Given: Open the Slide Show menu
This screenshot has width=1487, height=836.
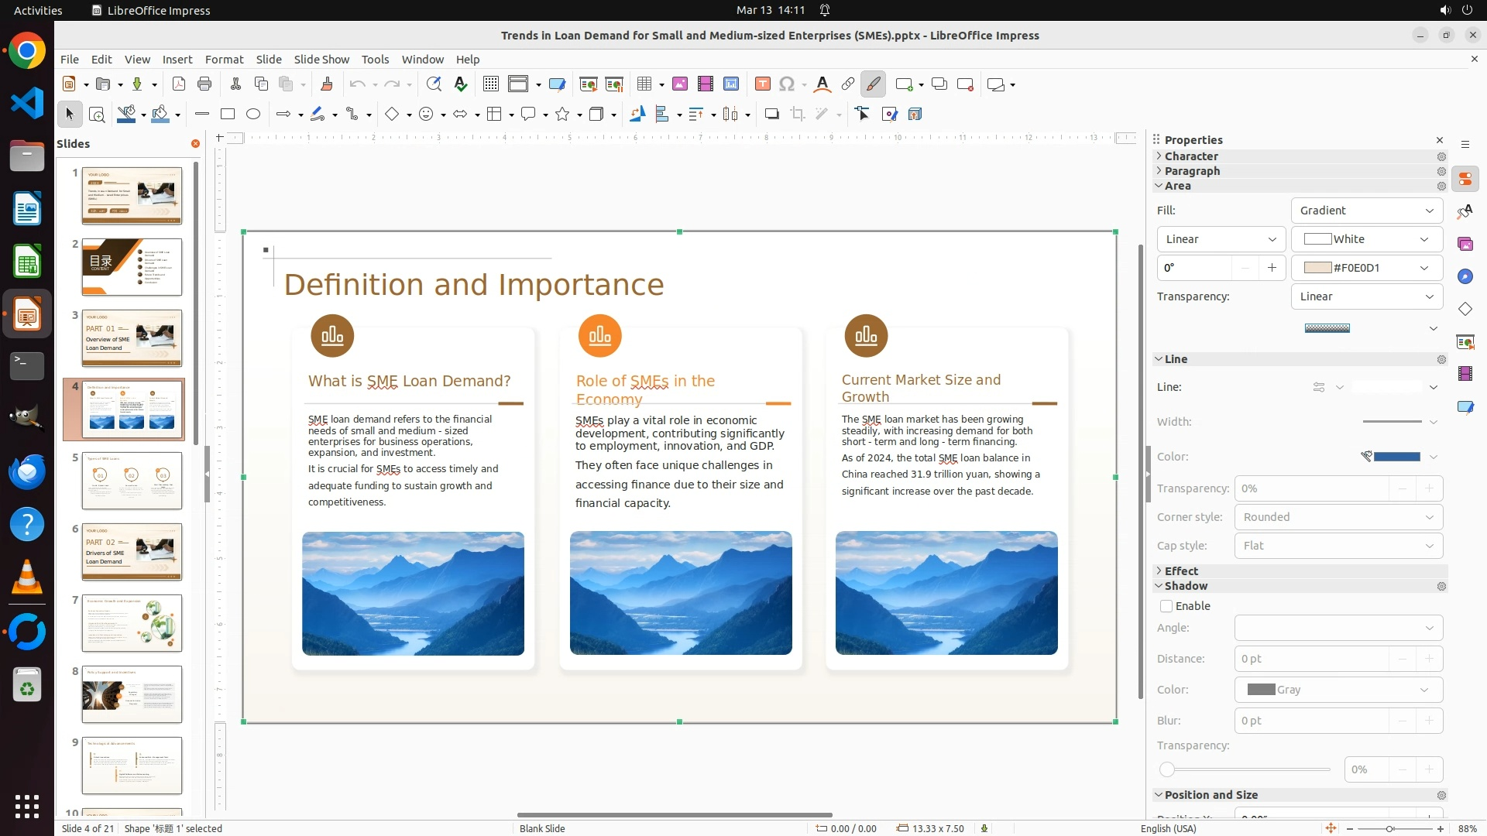Looking at the screenshot, I should coord(321,60).
